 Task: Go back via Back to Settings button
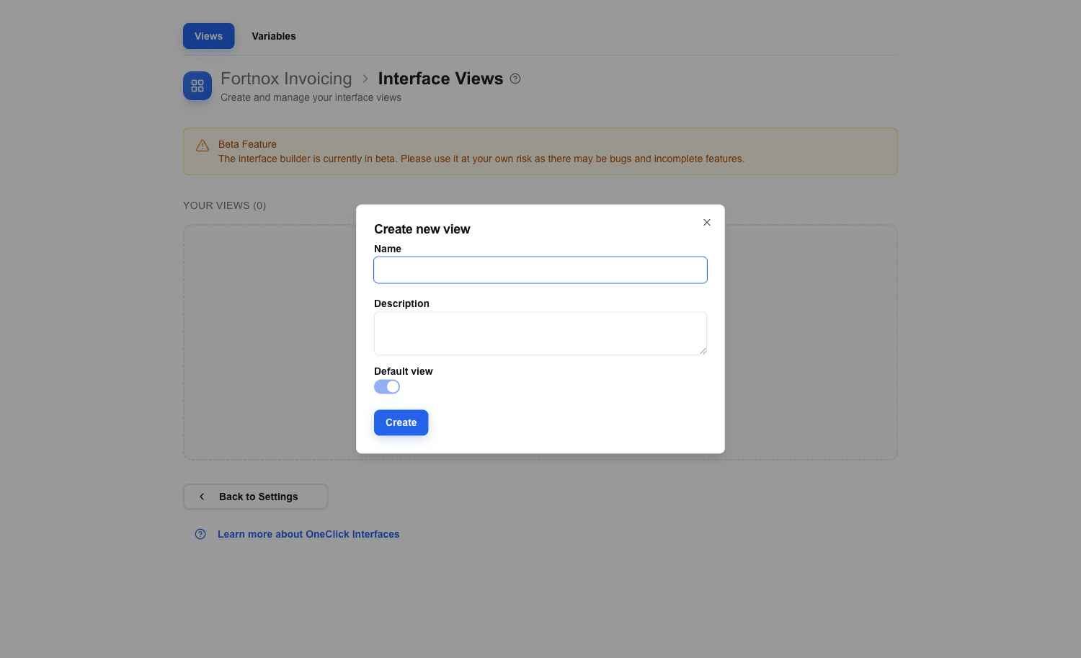256,497
